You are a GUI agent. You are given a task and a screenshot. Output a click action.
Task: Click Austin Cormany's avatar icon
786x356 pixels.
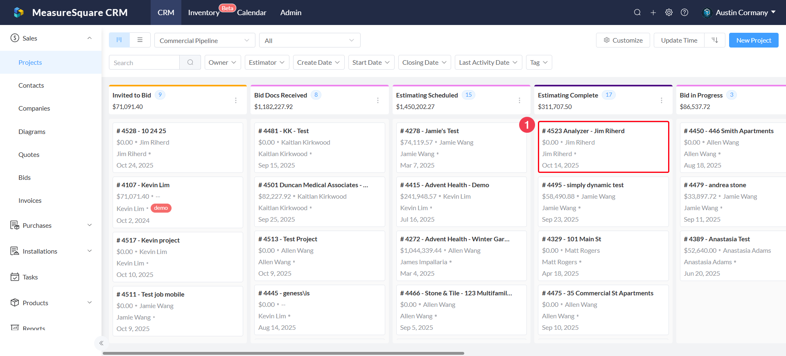coord(707,13)
